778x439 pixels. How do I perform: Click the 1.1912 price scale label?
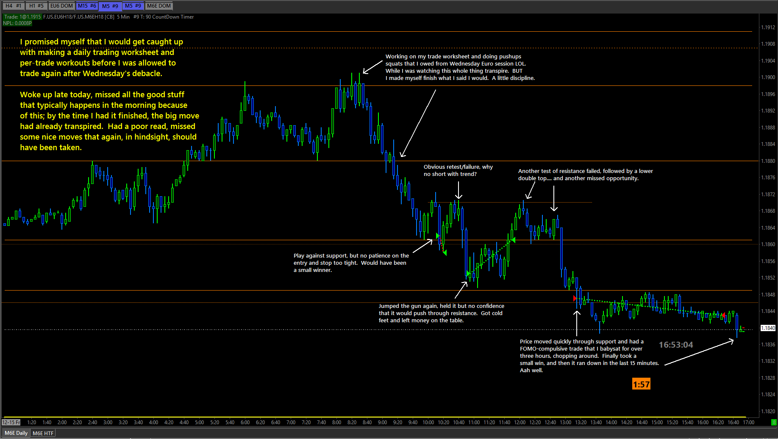point(768,27)
